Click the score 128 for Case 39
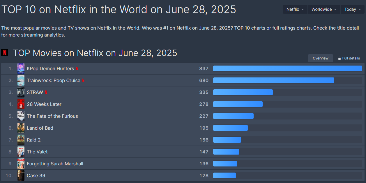 [204, 175]
